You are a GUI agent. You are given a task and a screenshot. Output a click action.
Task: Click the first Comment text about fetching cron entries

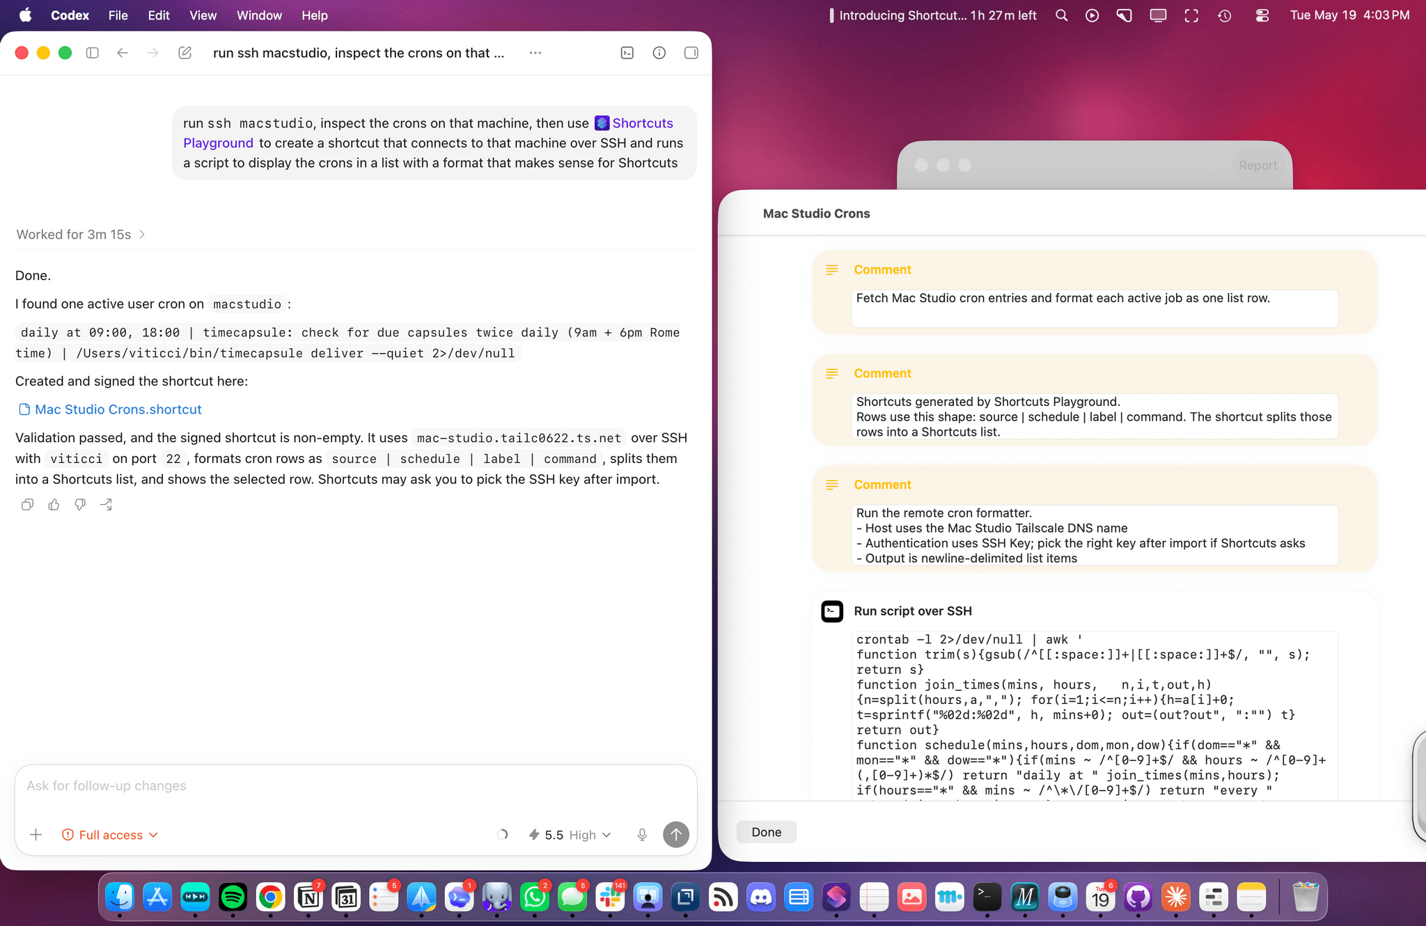1094,308
